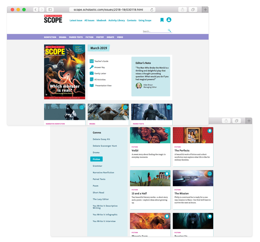Toggle bookmark on the bear story card
Screen dimensions: 260x242
point(210,216)
